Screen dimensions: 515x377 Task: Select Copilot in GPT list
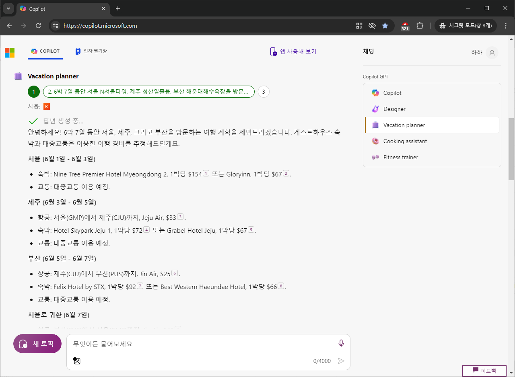click(432, 93)
